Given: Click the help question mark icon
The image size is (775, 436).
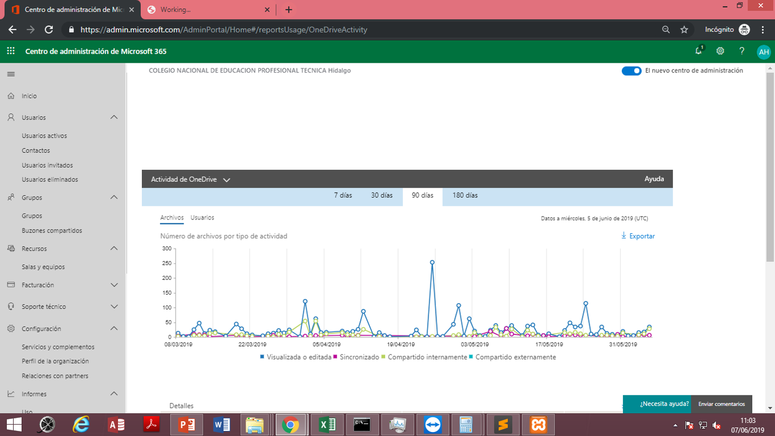Looking at the screenshot, I should click(x=742, y=51).
